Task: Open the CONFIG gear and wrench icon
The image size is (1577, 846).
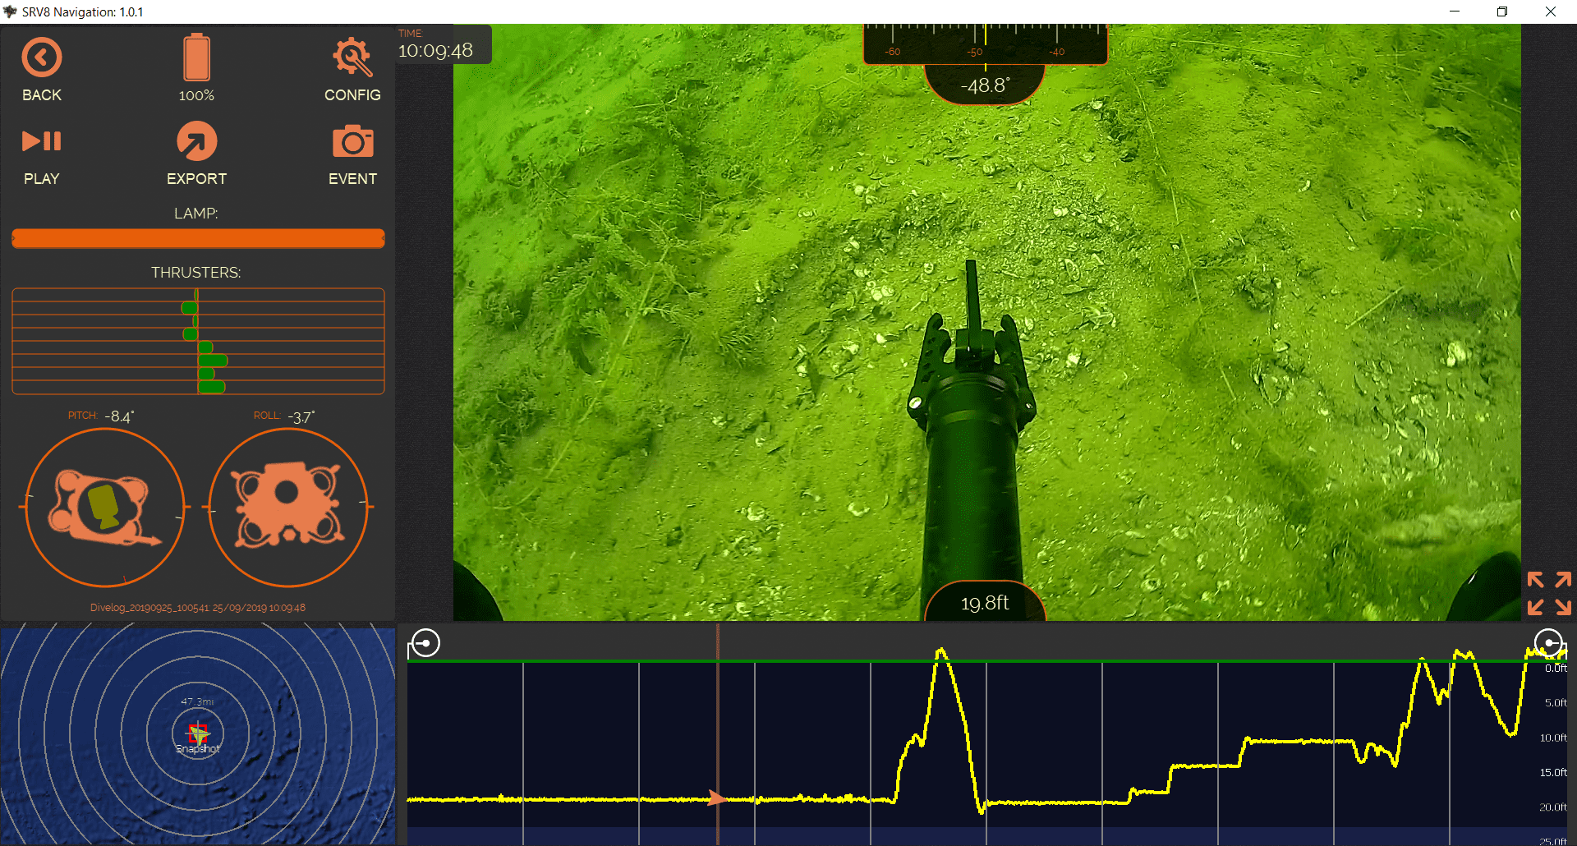Action: pyautogui.click(x=352, y=57)
